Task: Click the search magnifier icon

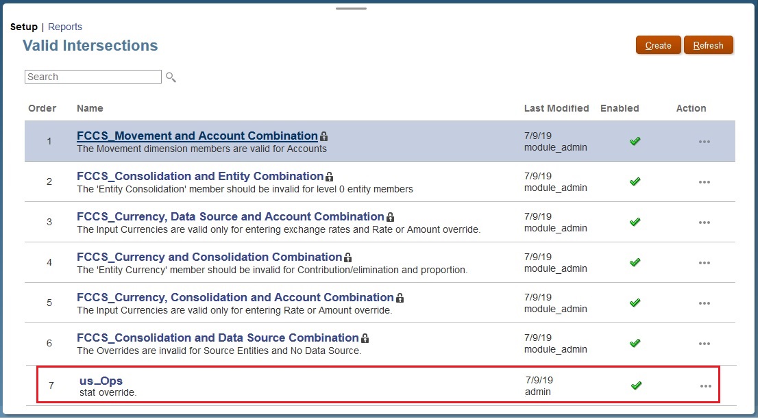Action: [171, 77]
